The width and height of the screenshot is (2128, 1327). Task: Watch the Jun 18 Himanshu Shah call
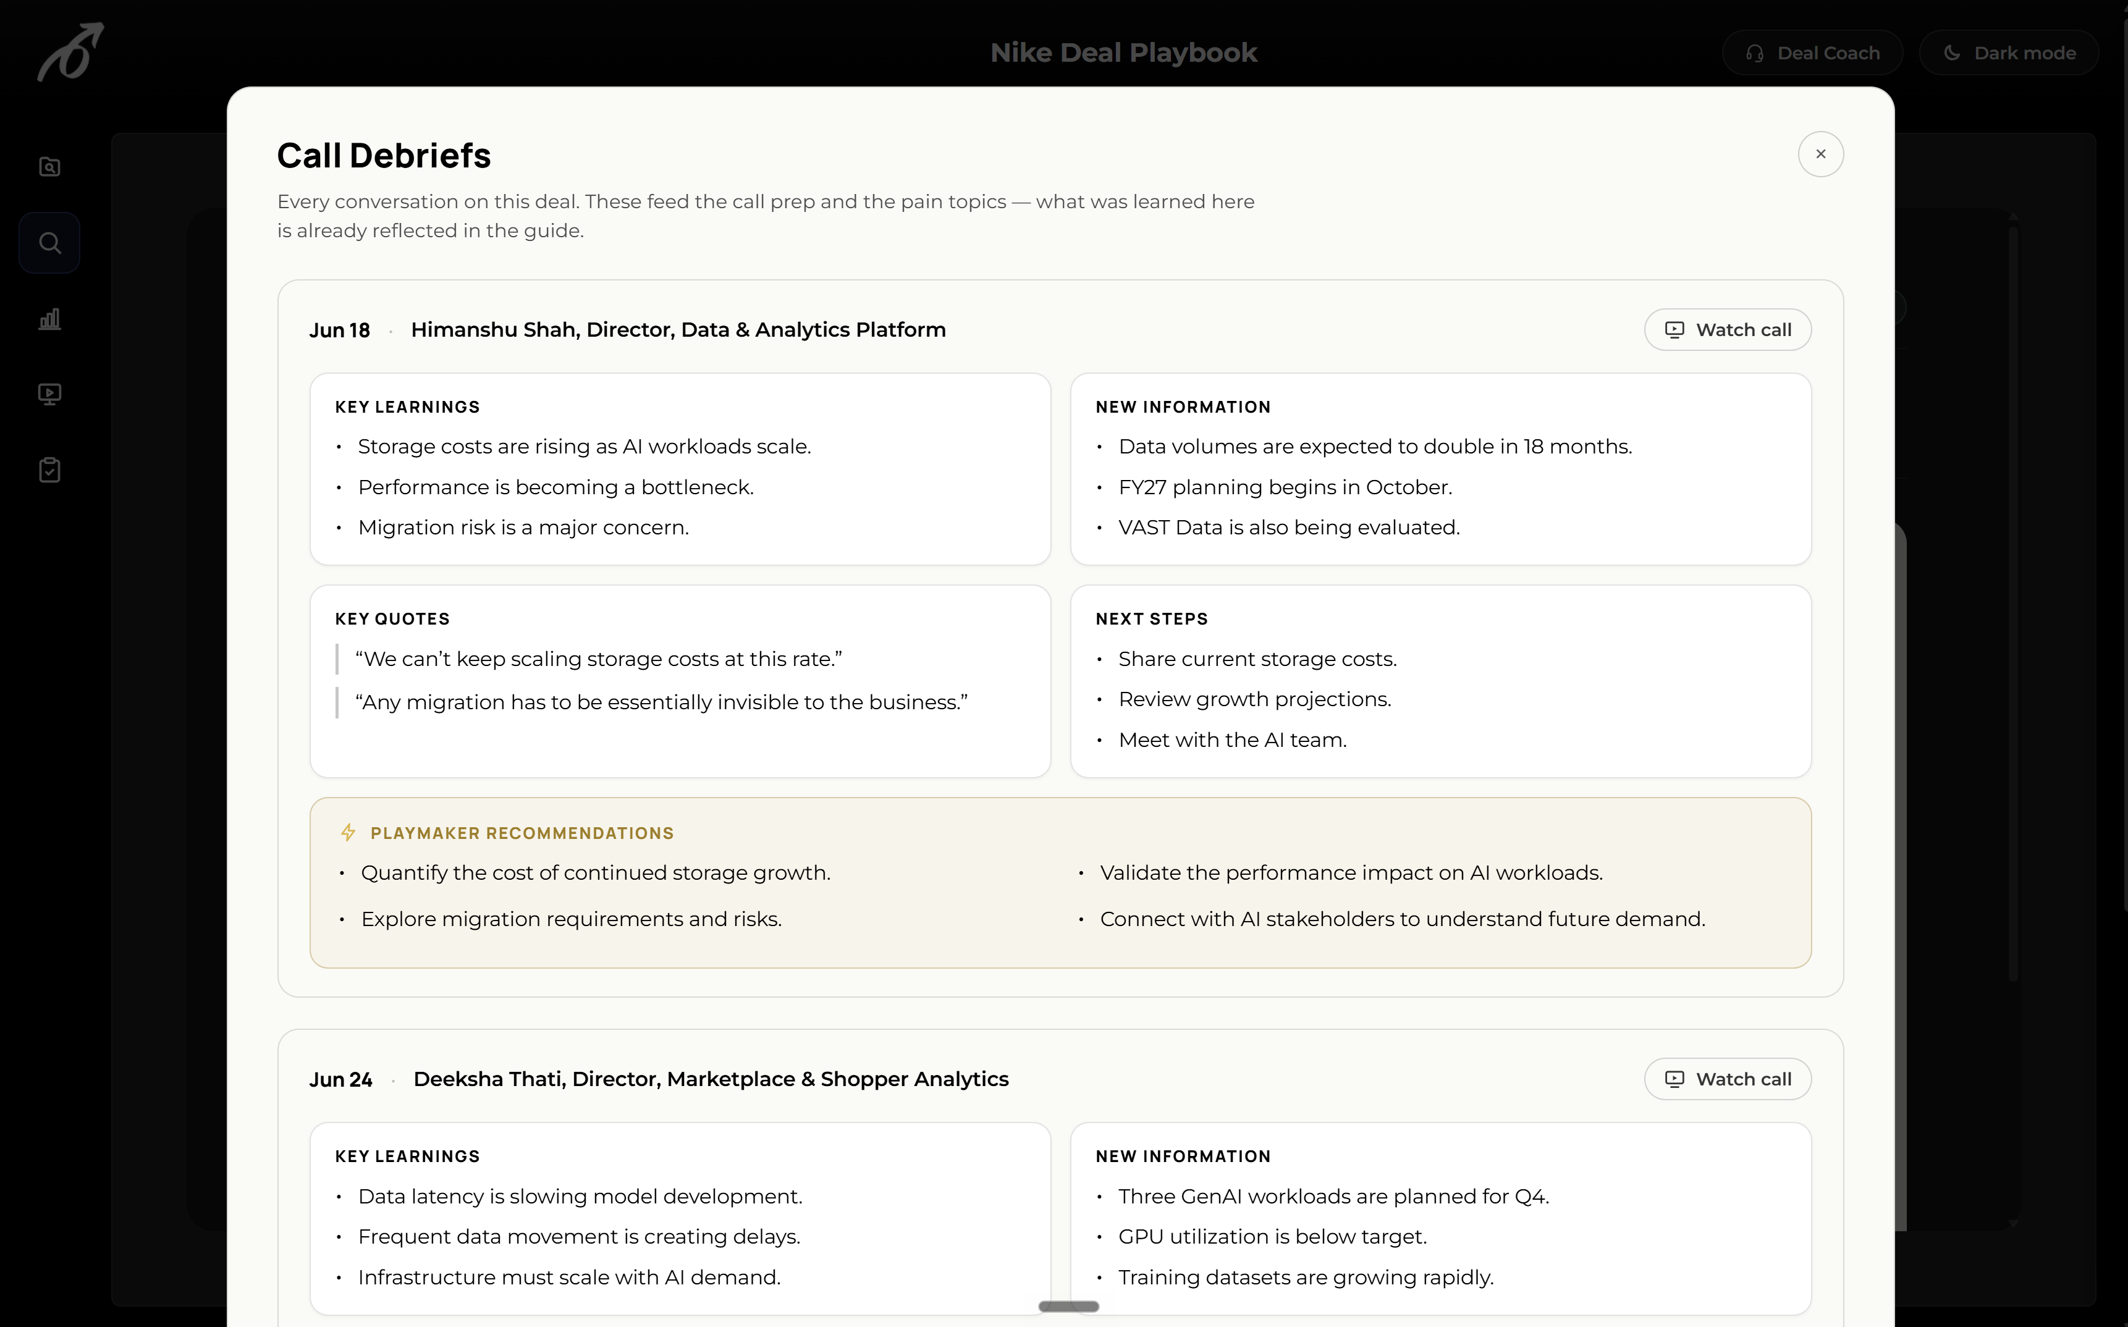[1727, 330]
